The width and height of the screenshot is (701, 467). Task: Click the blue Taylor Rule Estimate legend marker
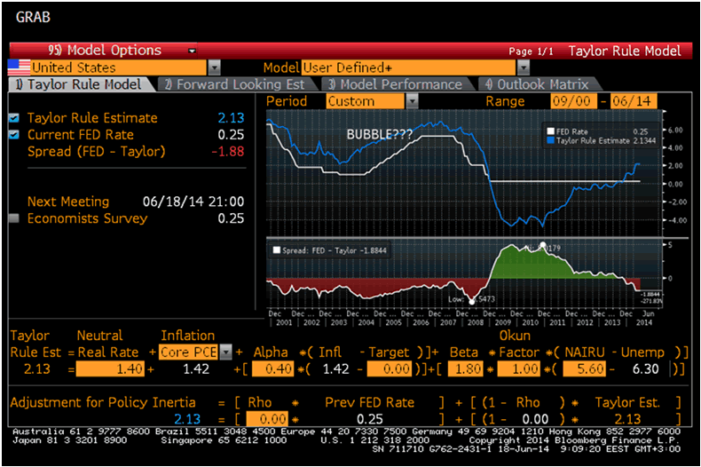550,140
